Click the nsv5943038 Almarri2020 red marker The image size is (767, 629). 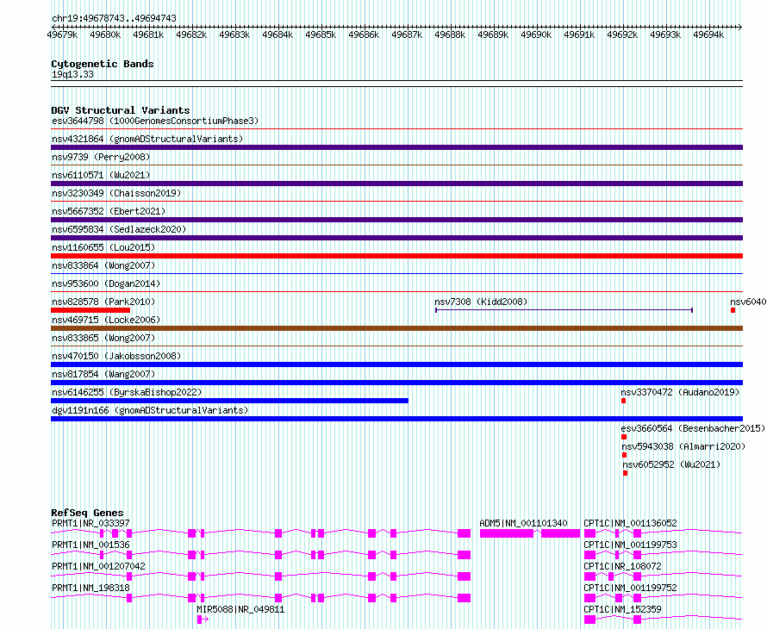click(624, 455)
